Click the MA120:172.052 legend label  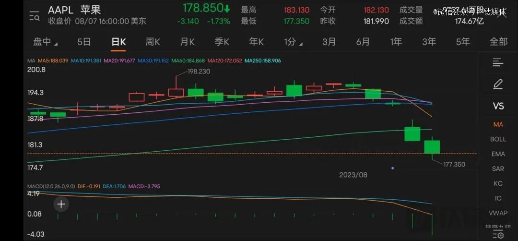pos(224,61)
